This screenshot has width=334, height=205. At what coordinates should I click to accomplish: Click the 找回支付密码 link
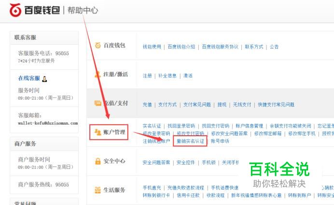(x=216, y=126)
